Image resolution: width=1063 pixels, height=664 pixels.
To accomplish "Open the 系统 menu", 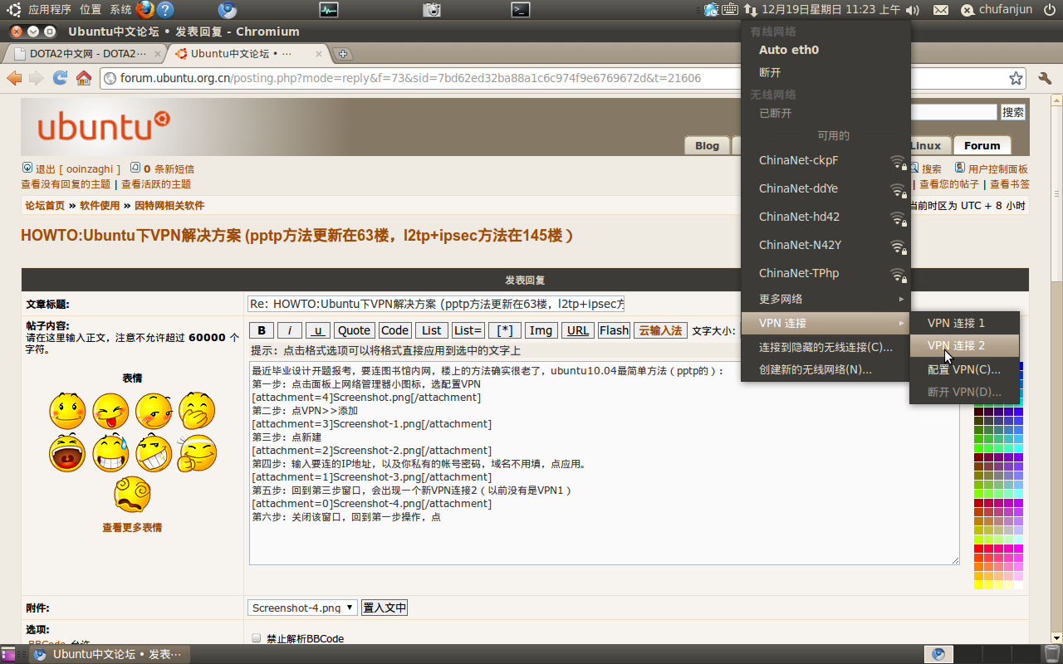I will [x=120, y=10].
